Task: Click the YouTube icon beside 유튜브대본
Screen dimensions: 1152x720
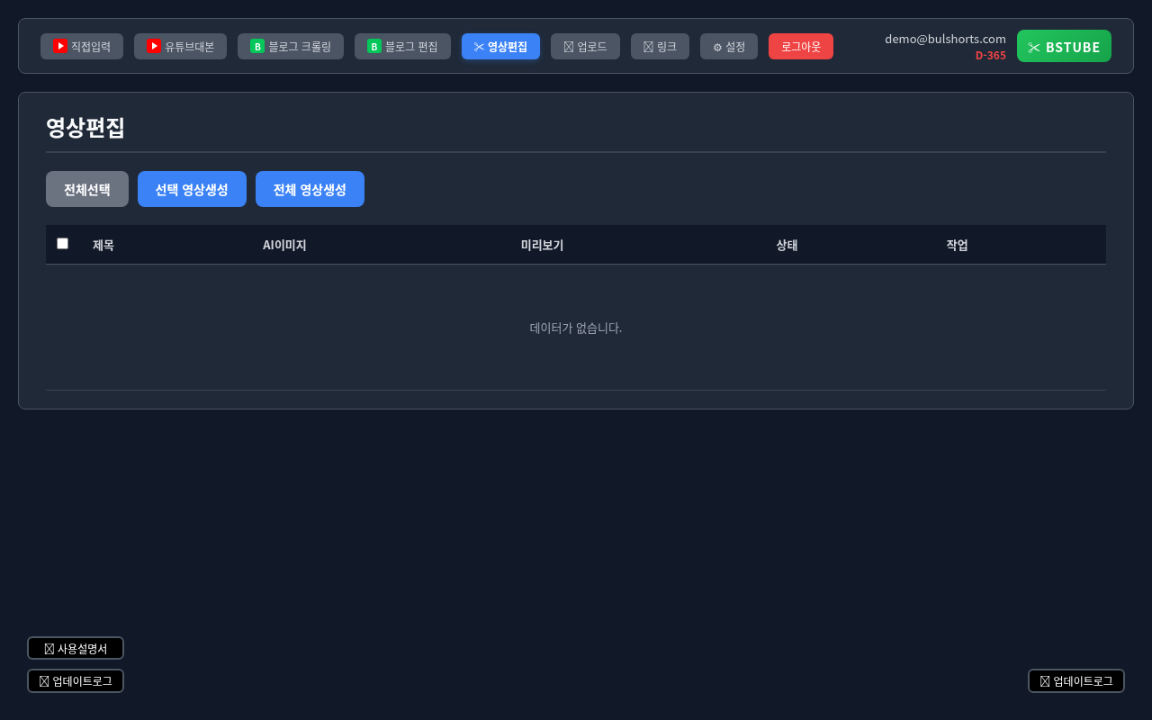Action: tap(154, 46)
